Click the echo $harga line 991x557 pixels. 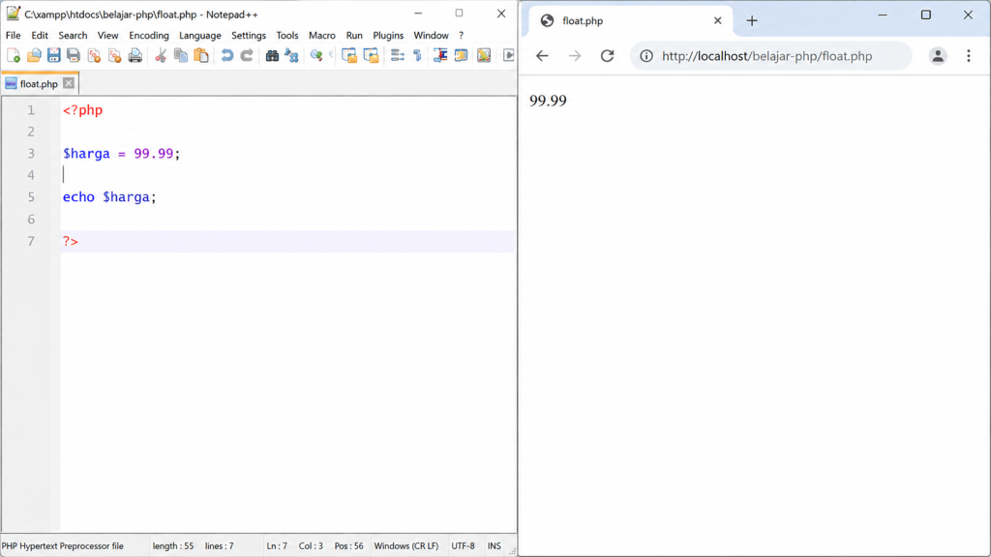(x=108, y=197)
